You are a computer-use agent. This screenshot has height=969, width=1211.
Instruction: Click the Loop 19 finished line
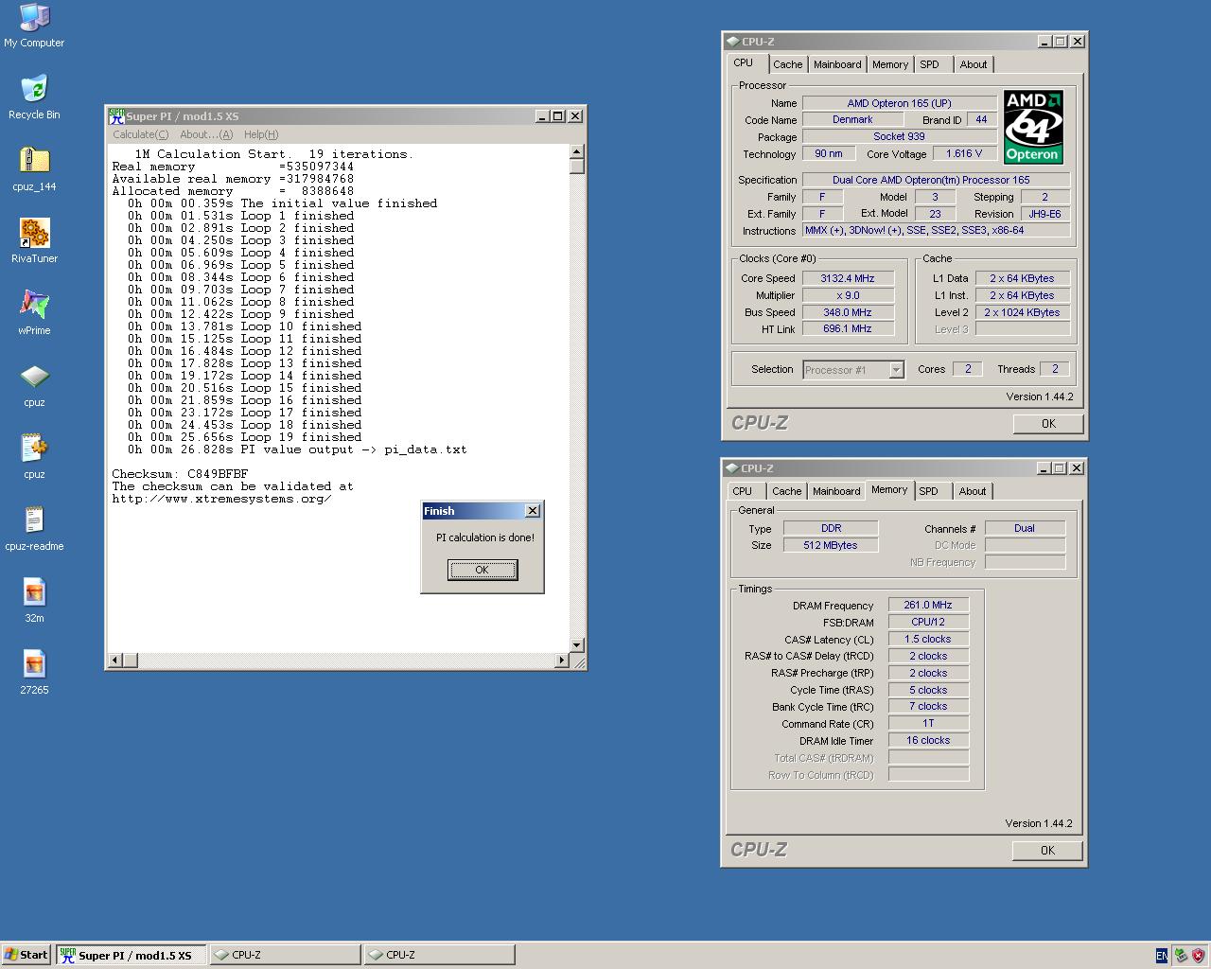[245, 437]
